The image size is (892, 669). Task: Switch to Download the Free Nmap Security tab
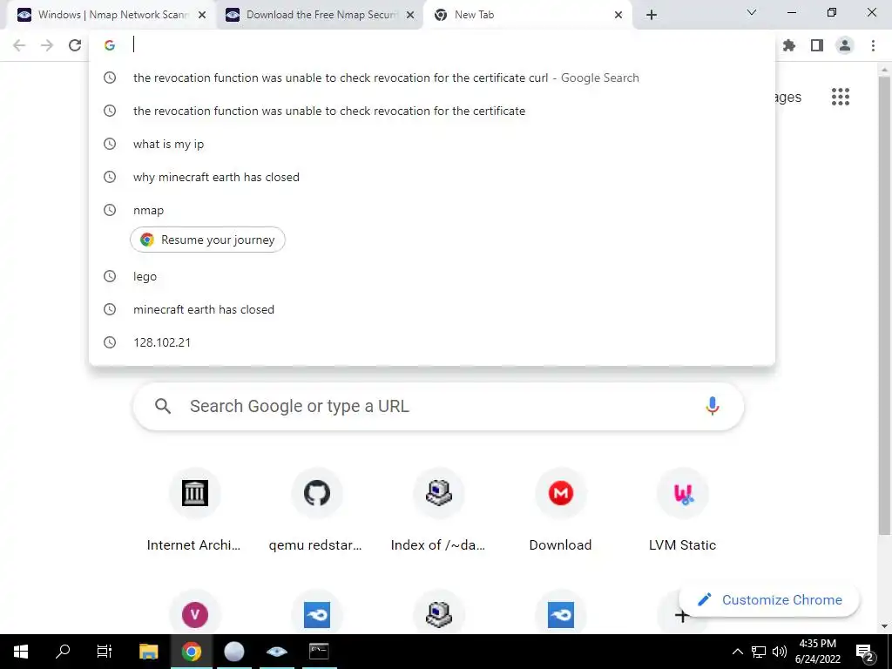pos(320,15)
